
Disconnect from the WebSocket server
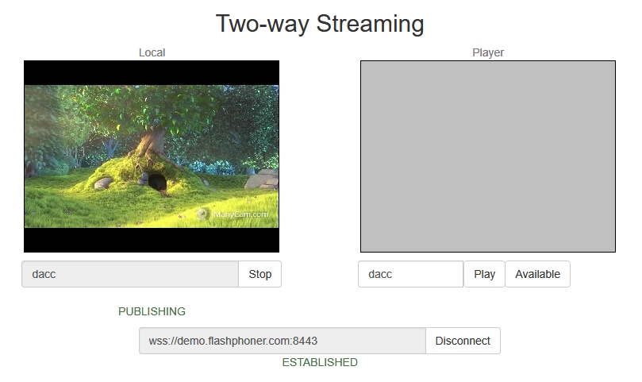463,341
